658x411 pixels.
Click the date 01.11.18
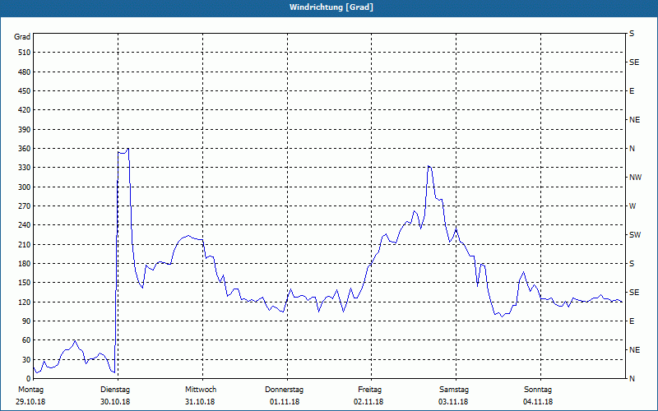tap(285, 402)
